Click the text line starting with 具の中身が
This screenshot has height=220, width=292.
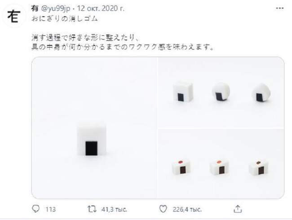pyautogui.click(x=123, y=47)
